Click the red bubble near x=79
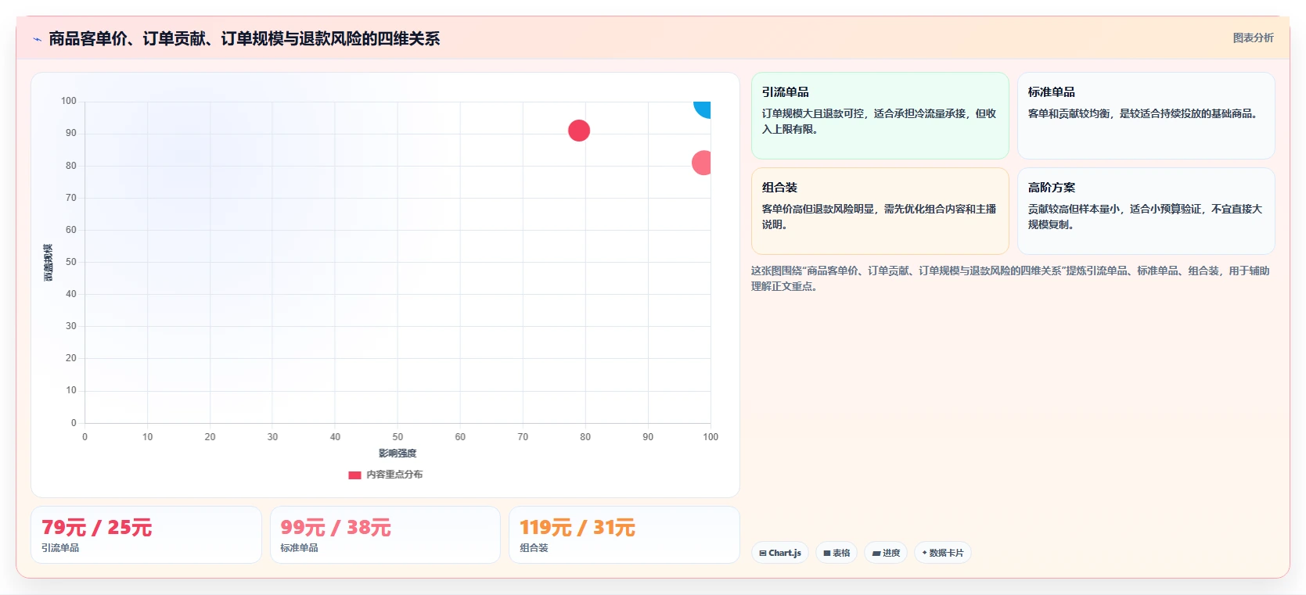1306x595 pixels. point(579,131)
